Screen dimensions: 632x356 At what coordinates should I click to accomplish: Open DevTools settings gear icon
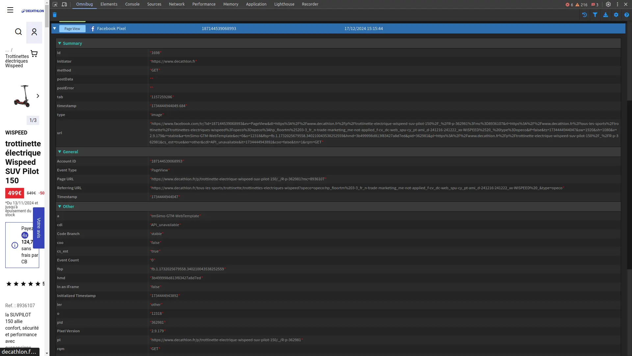608,4
